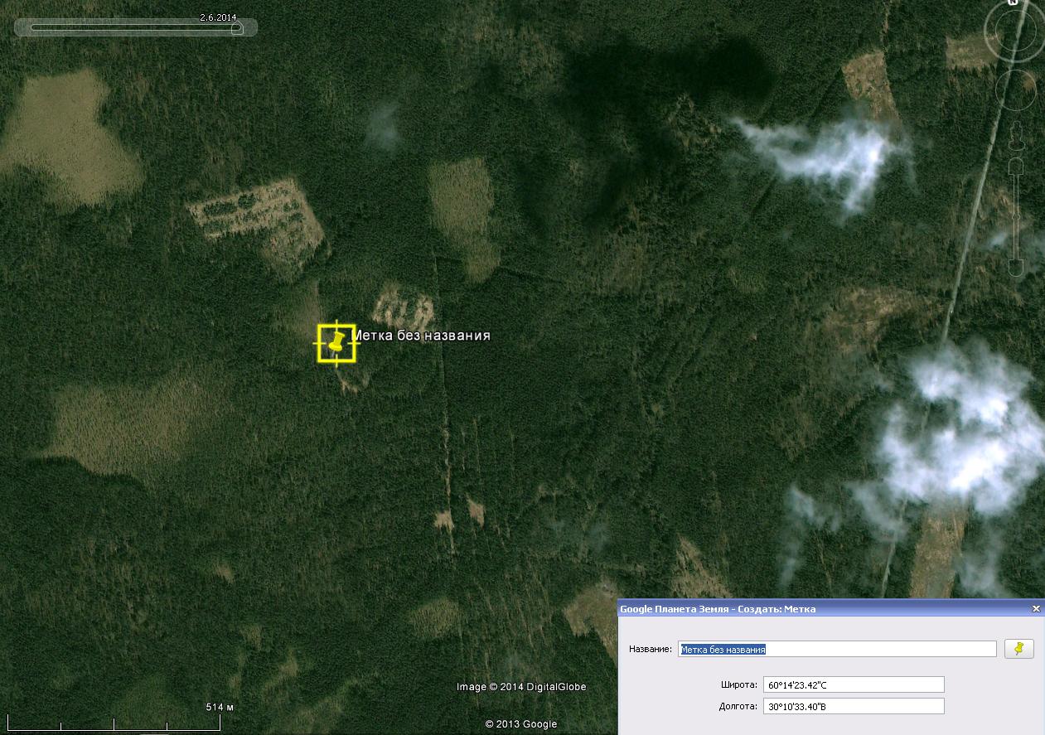This screenshot has height=735, width=1045.
Task: Click the left start of the time slider track
Action: tap(34, 28)
